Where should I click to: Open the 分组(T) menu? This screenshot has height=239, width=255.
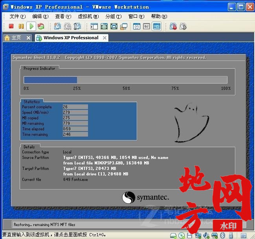[x=113, y=16]
